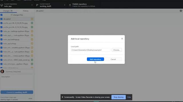Uncheck the checkbox for 09_Pro.jpg
This screenshot has width=183, height=102.
click(1, 23)
